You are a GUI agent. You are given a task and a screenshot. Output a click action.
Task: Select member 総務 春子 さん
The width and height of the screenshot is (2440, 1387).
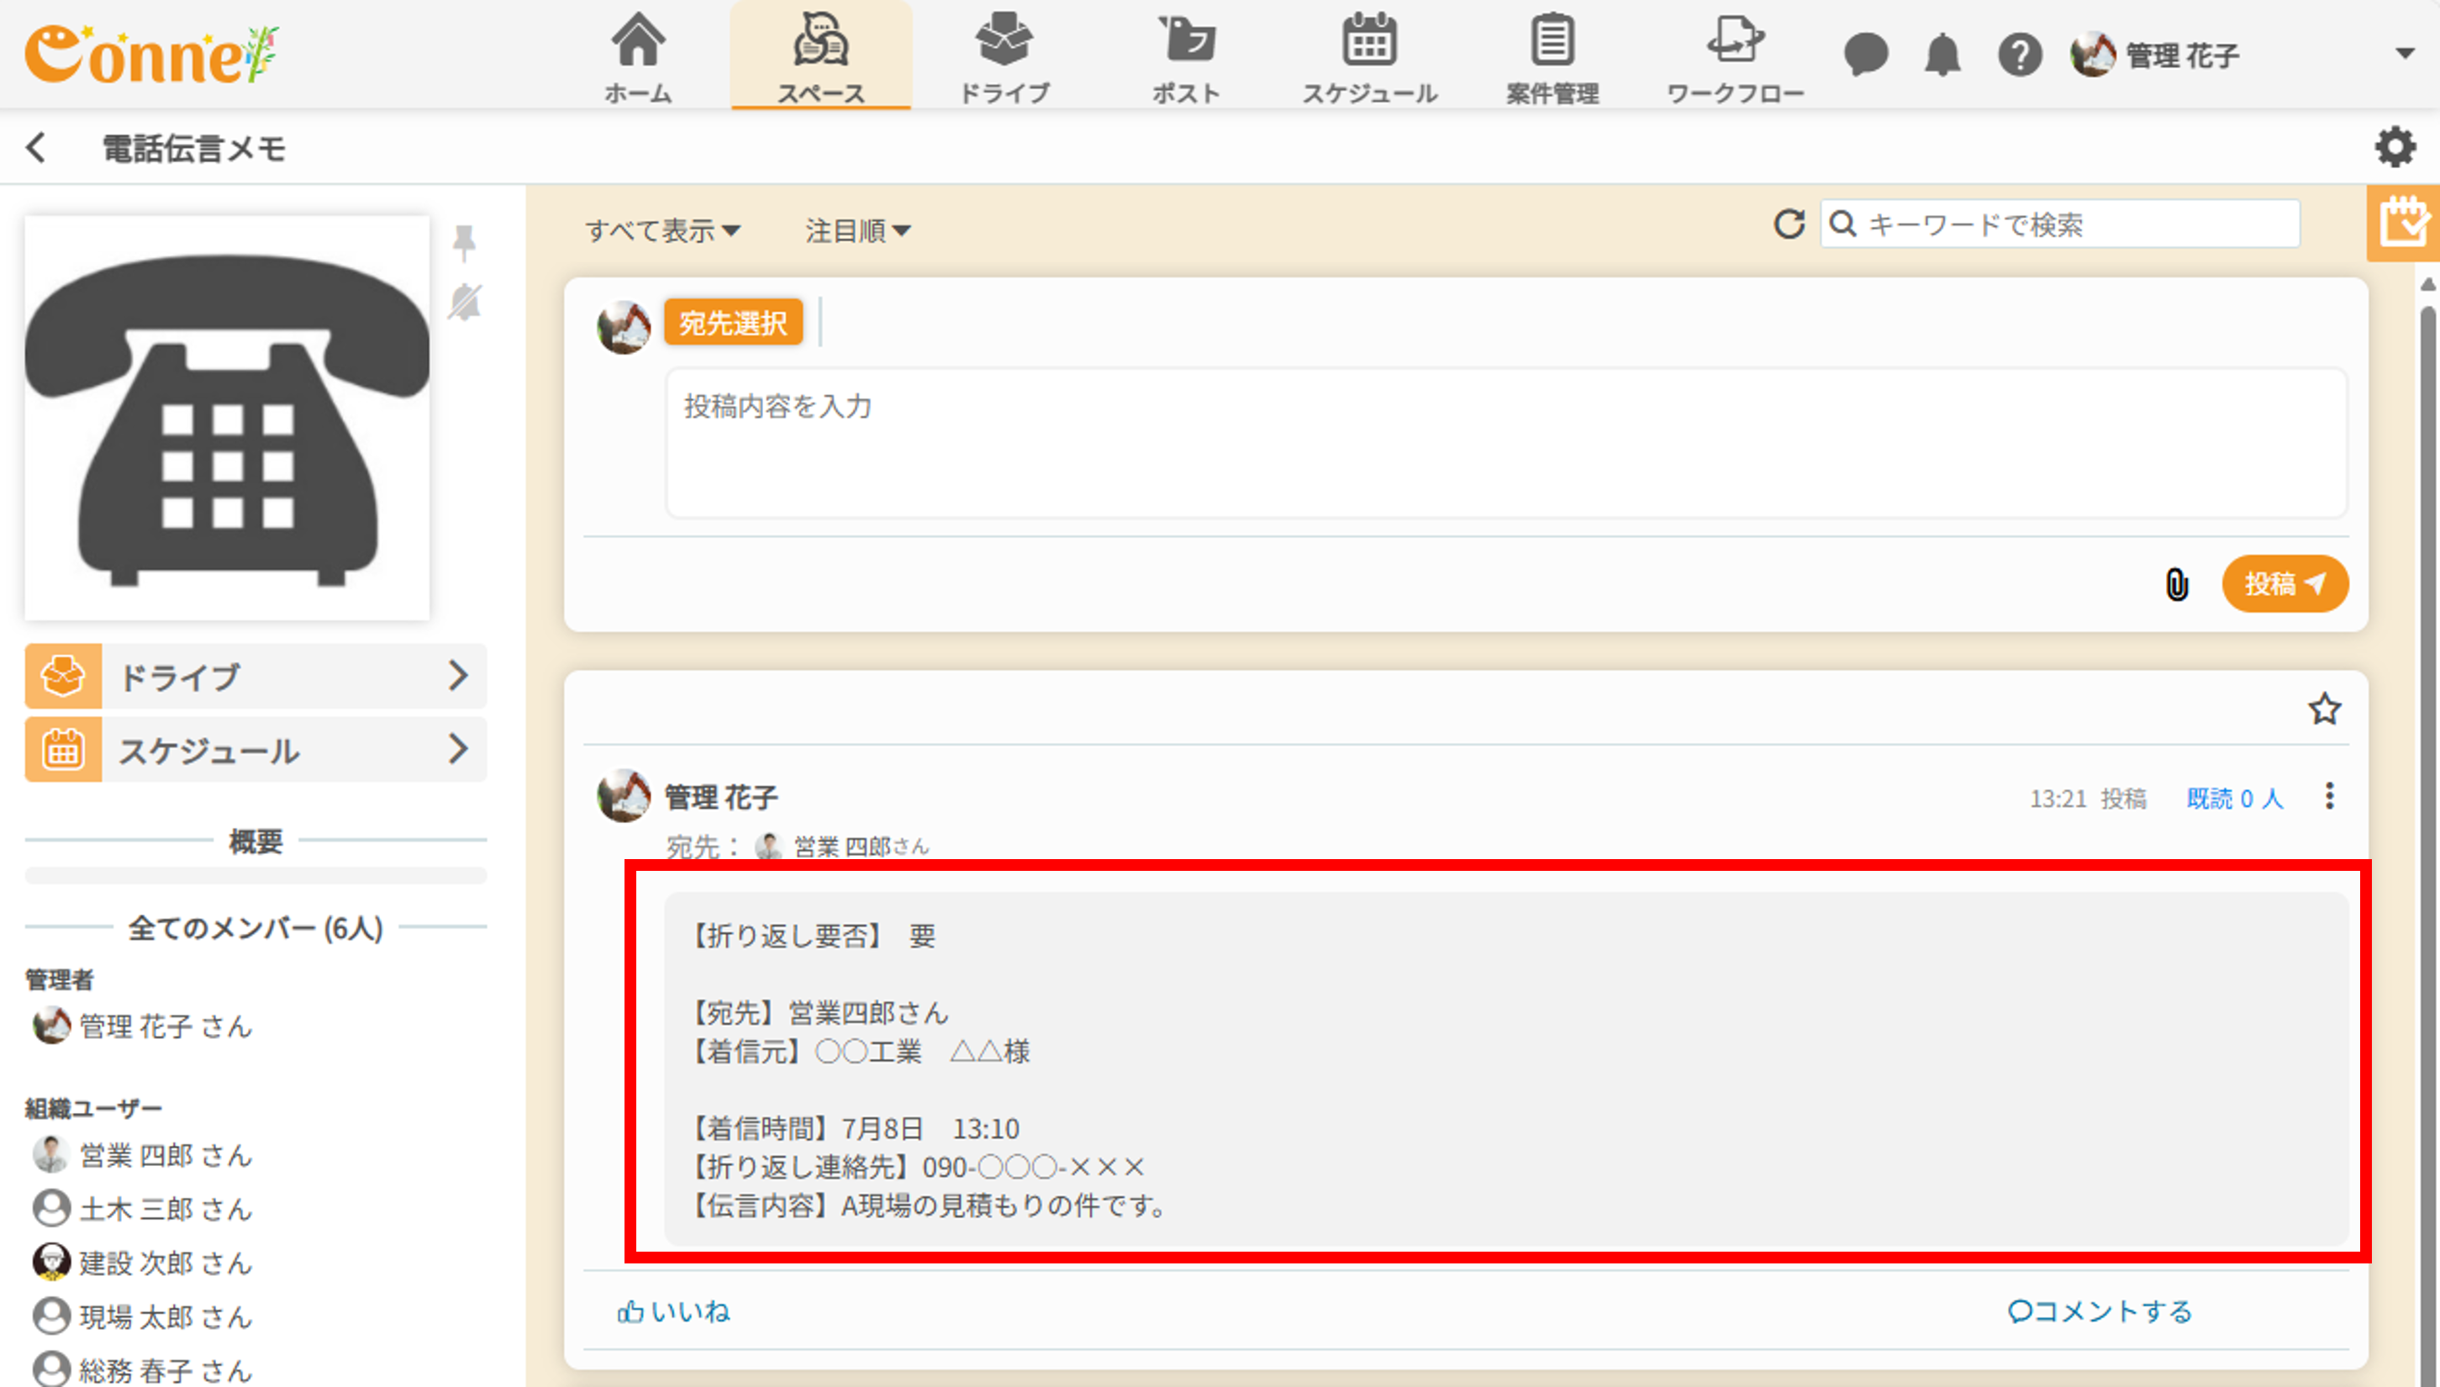click(x=142, y=1370)
